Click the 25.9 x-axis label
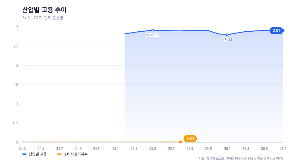Screen dimensions: 293x164 (x=190, y=149)
